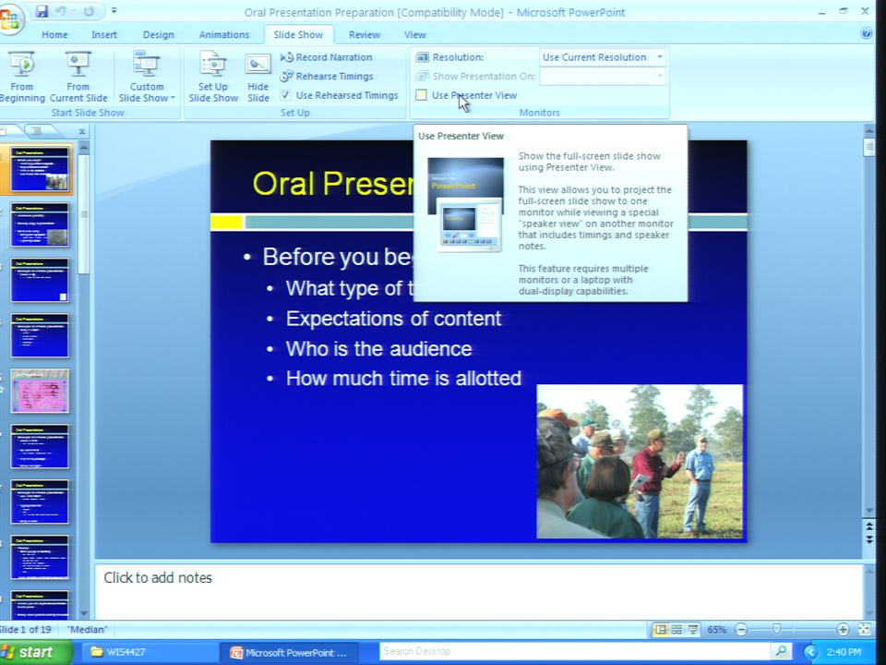Screen dimensions: 886x665
Task: Click 'How much time is allotted' bullet
Action: [x=403, y=378]
